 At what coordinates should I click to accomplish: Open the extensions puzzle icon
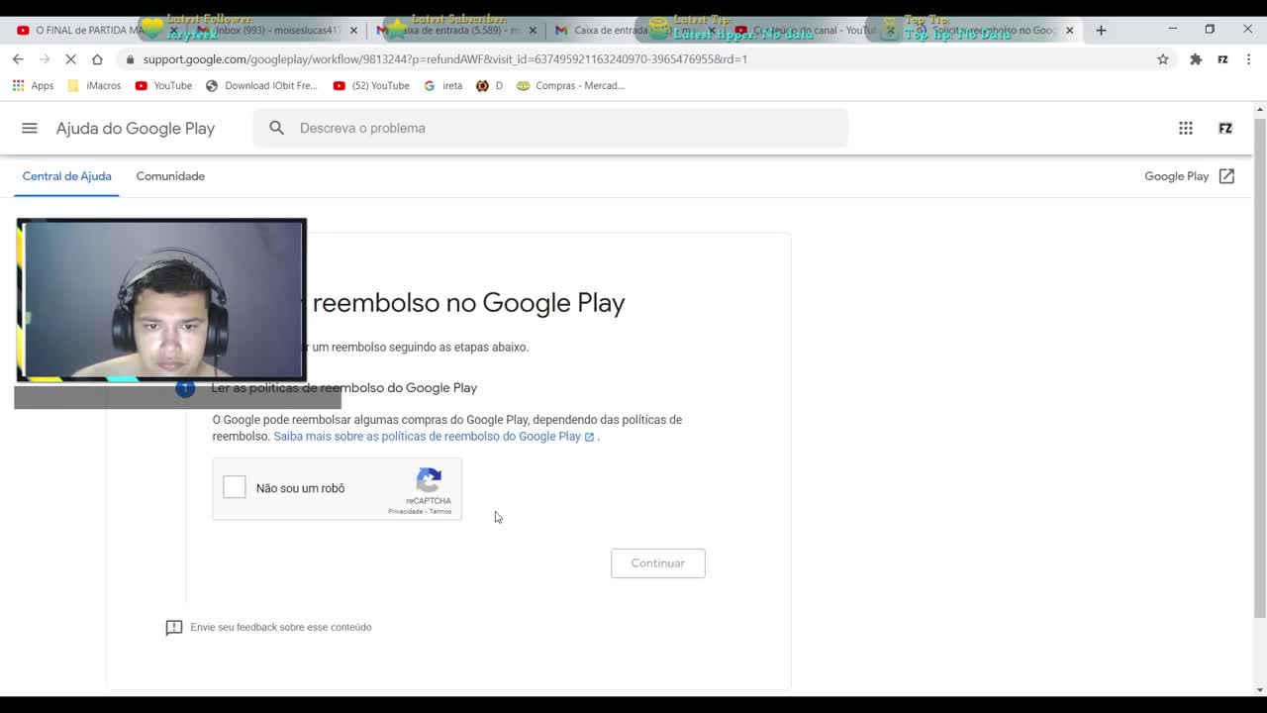click(1196, 59)
